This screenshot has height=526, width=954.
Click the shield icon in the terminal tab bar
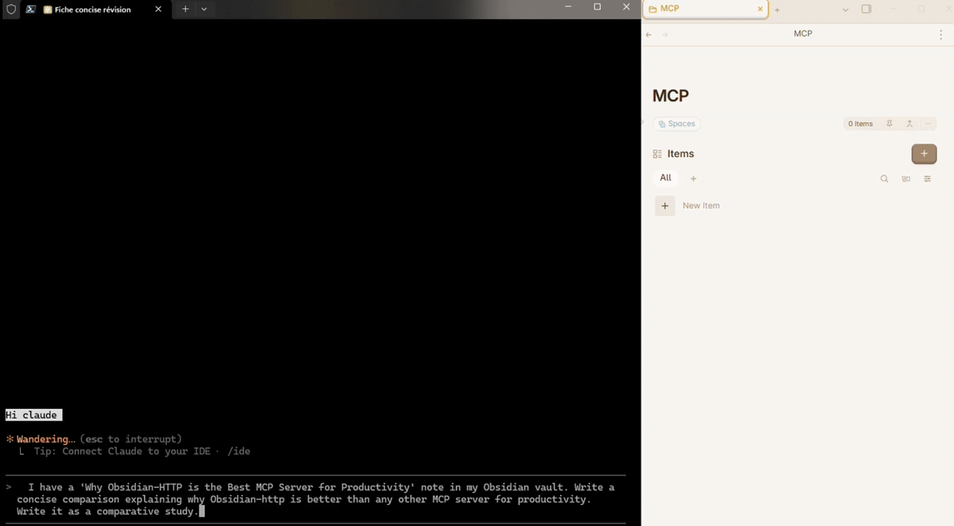pyautogui.click(x=11, y=9)
